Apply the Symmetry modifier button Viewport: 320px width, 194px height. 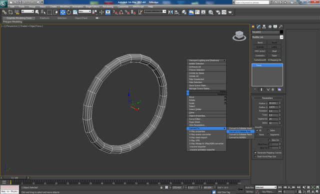(x=260, y=55)
